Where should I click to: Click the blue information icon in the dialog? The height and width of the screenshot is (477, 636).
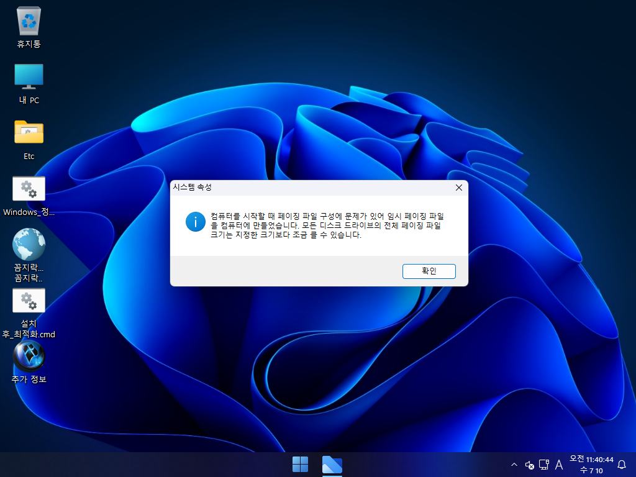tap(196, 222)
